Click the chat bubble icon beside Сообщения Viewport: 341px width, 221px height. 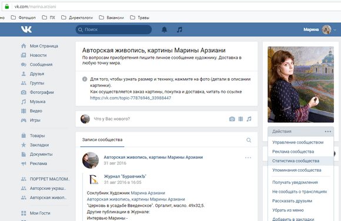coord(24,65)
